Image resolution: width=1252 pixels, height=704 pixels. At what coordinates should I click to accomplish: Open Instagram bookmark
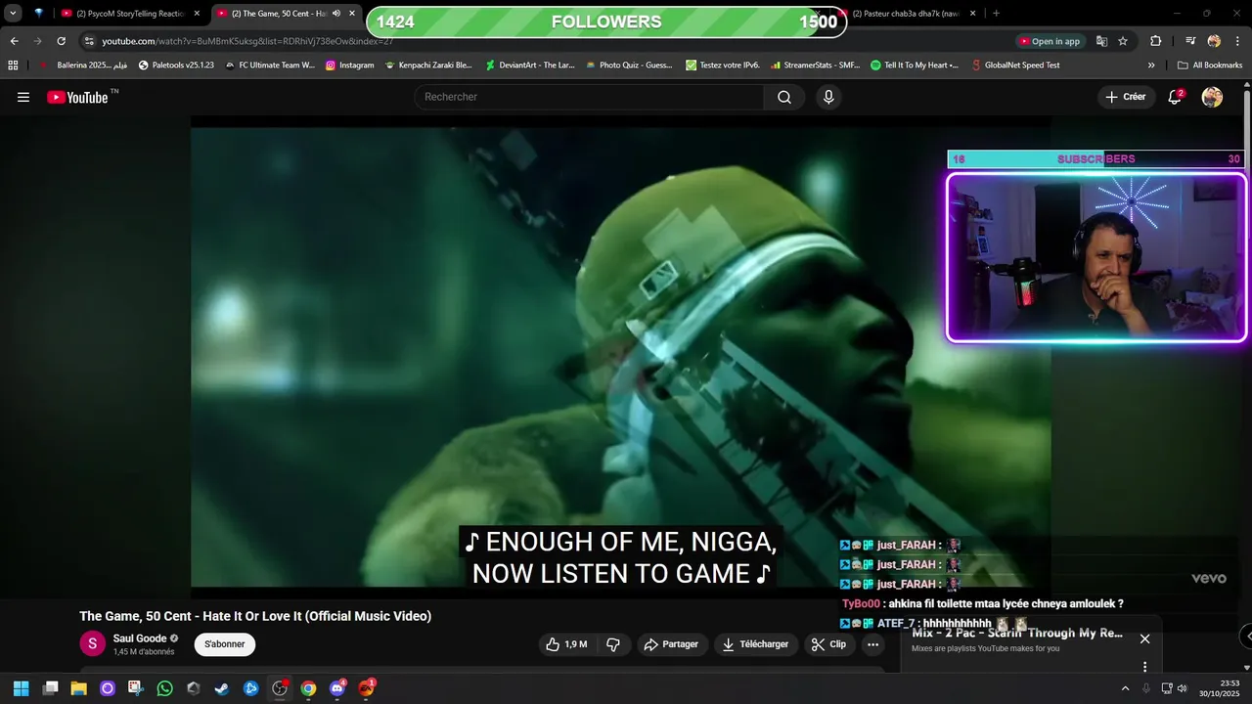tap(349, 66)
